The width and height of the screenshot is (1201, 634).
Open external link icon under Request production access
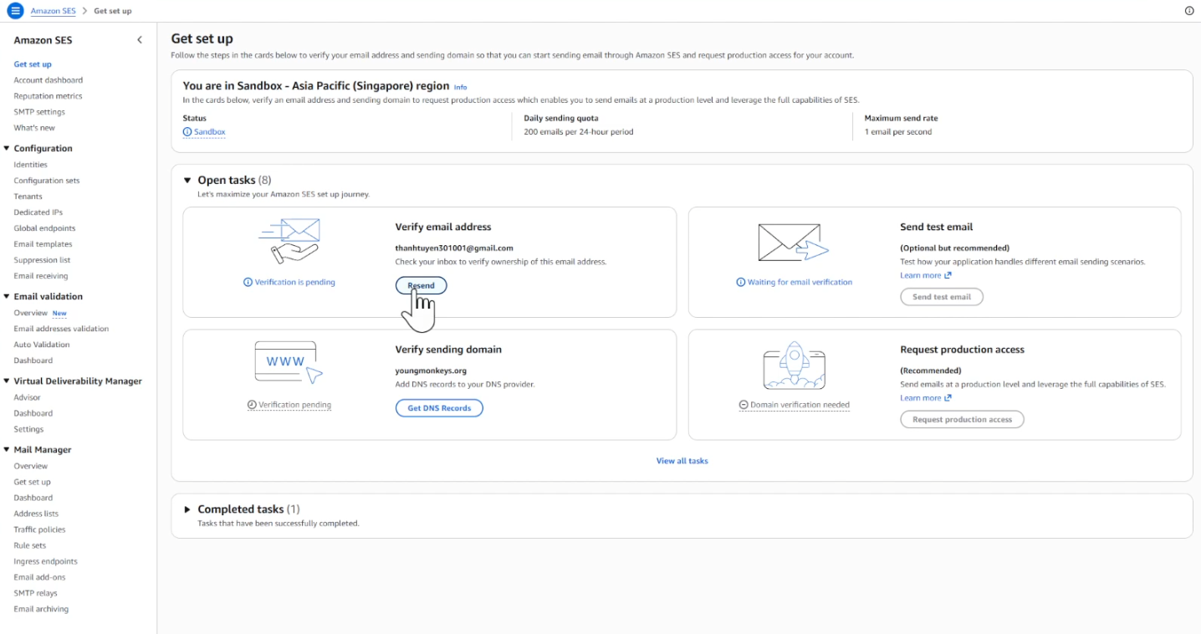click(948, 398)
